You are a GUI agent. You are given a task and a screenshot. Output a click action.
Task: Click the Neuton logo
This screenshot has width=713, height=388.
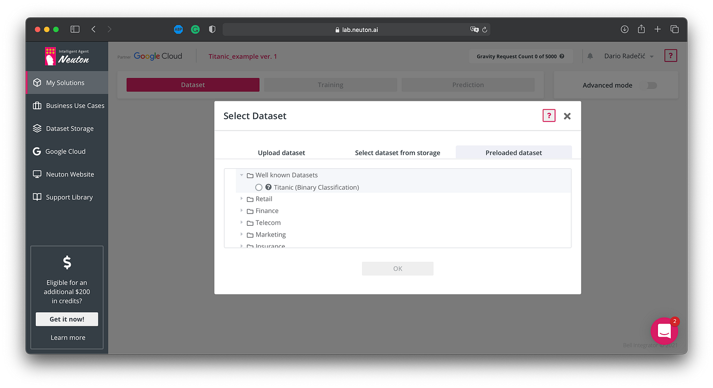67,56
